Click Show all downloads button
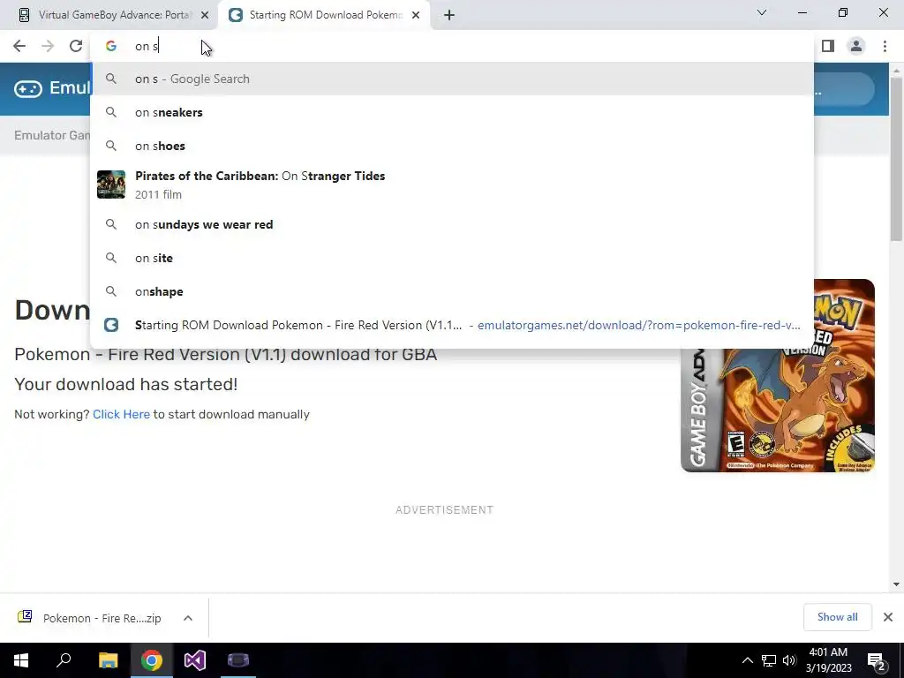The height and width of the screenshot is (678, 904). [x=837, y=617]
